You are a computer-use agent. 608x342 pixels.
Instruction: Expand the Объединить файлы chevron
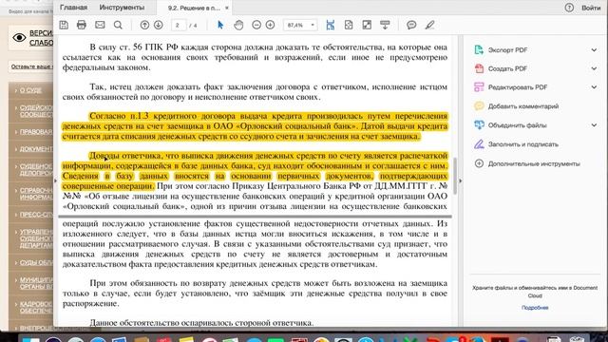[x=594, y=125]
